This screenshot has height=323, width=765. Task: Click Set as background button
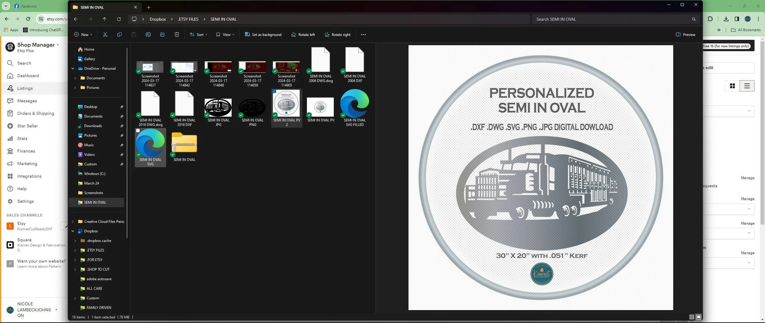[263, 35]
